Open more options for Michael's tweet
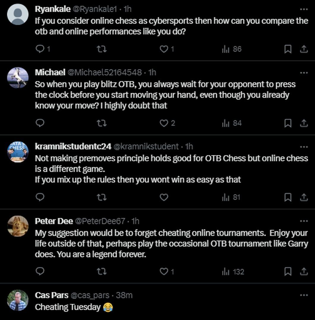This screenshot has height=320, width=315. coord(304,72)
